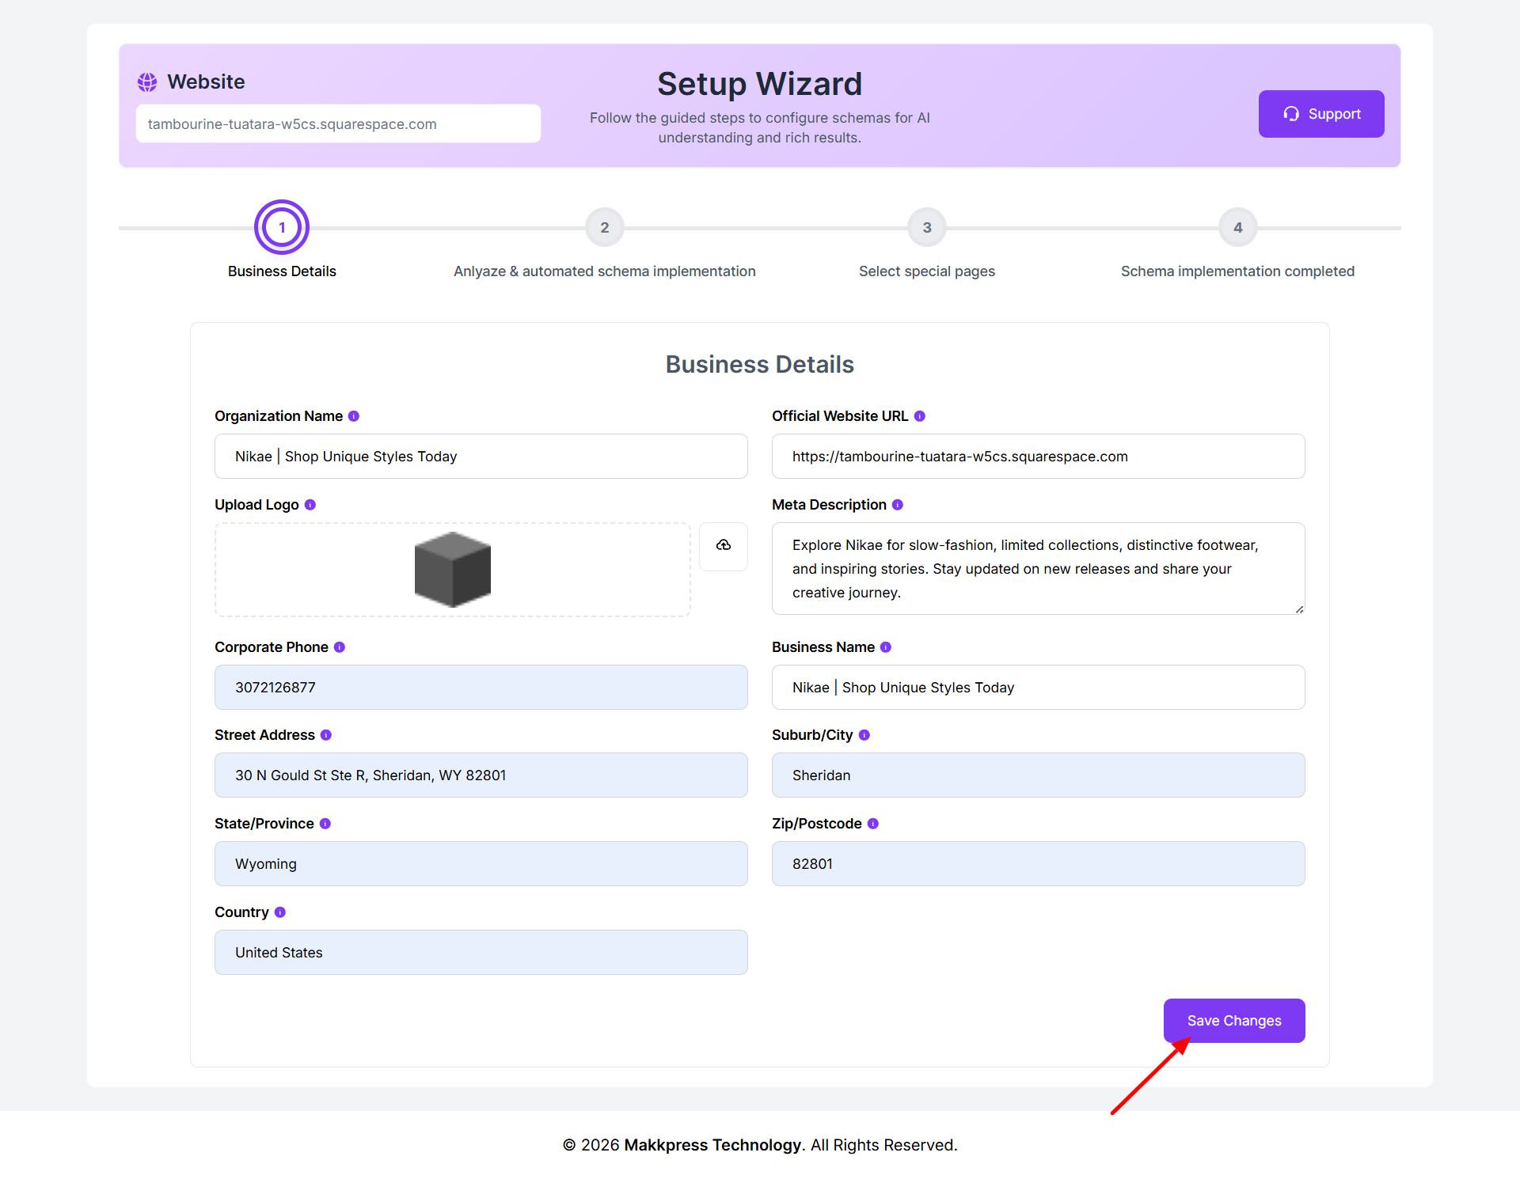Click the info icon next to Corporate Phone
The image size is (1520, 1179).
pyautogui.click(x=340, y=647)
